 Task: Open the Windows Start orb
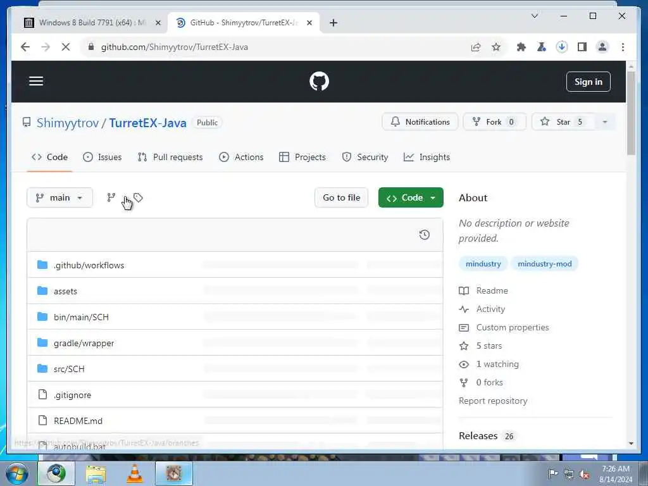17,473
